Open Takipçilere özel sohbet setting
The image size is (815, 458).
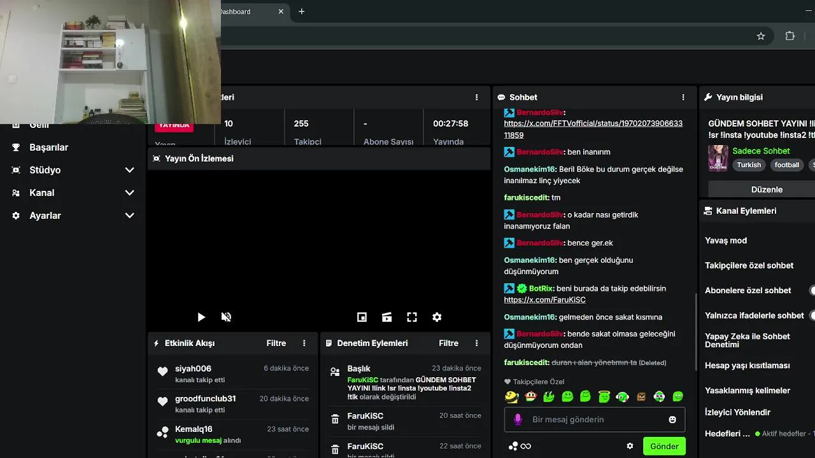point(749,265)
